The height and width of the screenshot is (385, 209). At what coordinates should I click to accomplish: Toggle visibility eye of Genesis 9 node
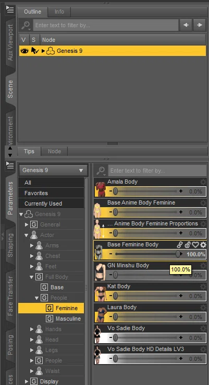pos(24,51)
